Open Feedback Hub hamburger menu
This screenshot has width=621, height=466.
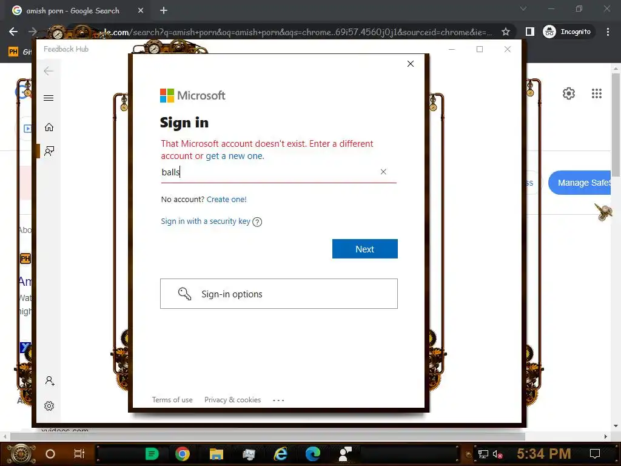pos(49,98)
